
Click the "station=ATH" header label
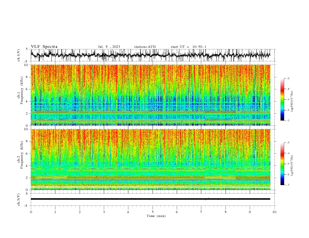145,47
